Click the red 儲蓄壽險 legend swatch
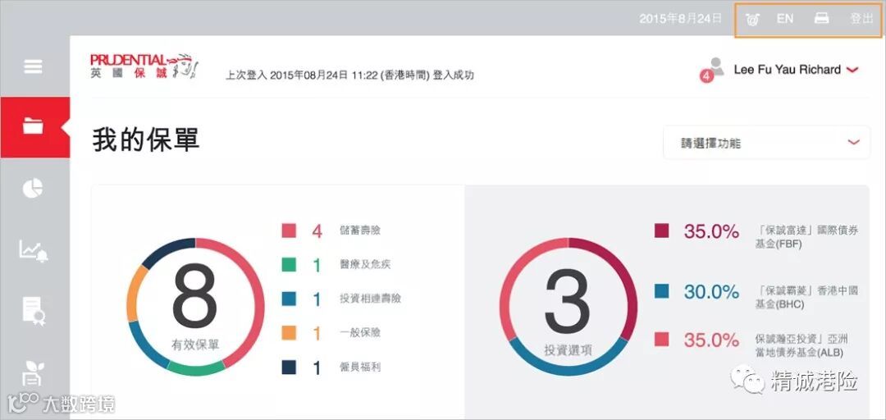Screen dimensions: 886x420 coord(289,231)
